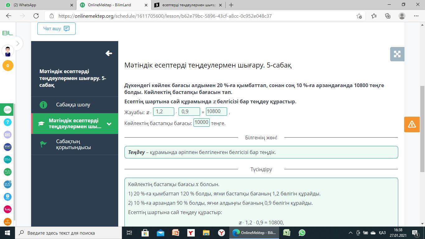Click the BL logo
This screenshot has height=239, width=425.
point(7,33)
